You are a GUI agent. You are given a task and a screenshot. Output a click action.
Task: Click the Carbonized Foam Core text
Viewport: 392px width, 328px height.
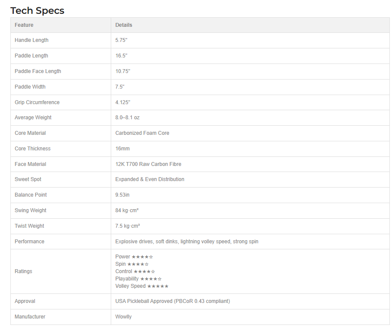point(142,133)
